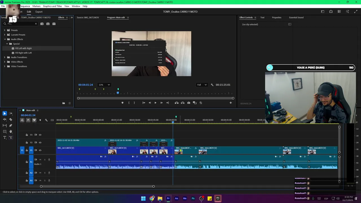Screen dimensions: 361x203
Task: Select the Selection tool in the timeline toolbox
Action: click(x=5, y=113)
